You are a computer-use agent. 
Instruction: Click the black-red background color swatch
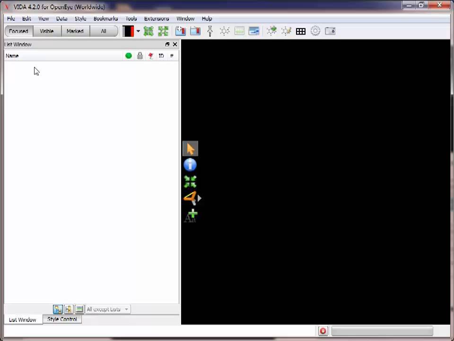(x=128, y=31)
